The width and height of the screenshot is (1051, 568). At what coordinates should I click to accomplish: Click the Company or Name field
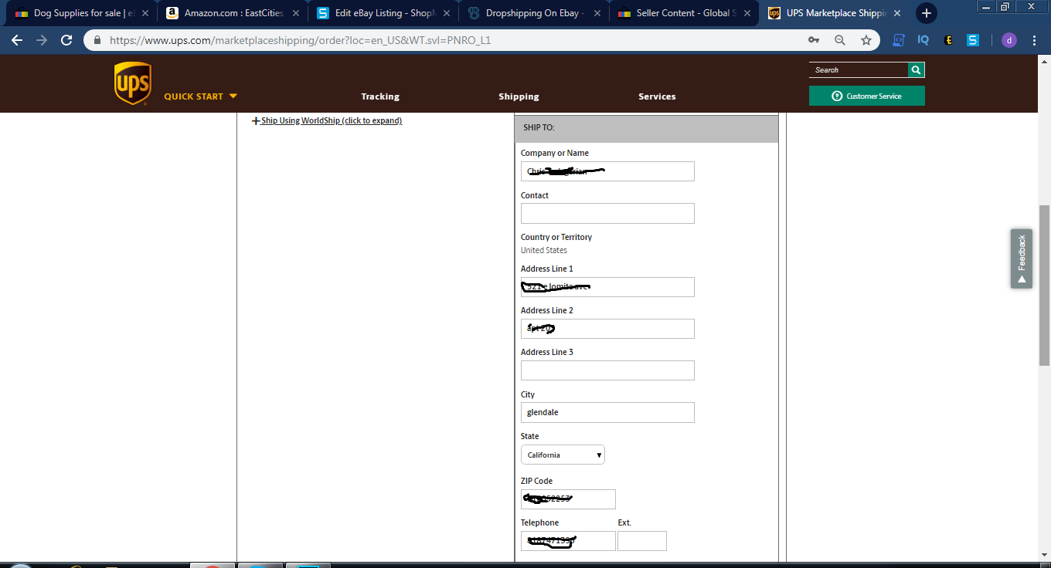pos(607,171)
